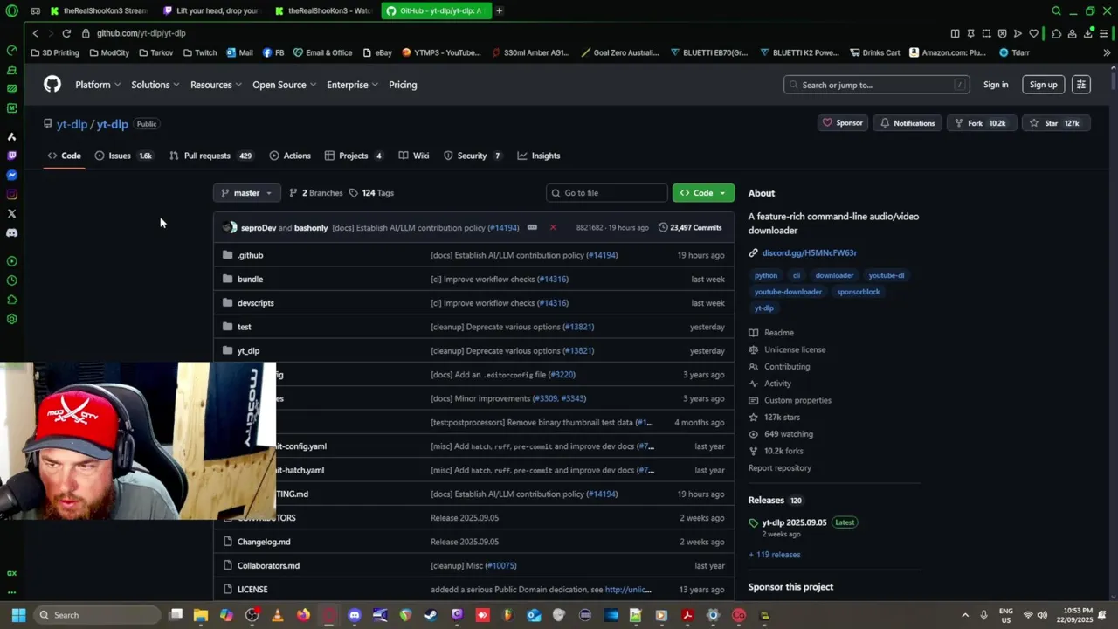Open the Issues tab

click(x=123, y=156)
